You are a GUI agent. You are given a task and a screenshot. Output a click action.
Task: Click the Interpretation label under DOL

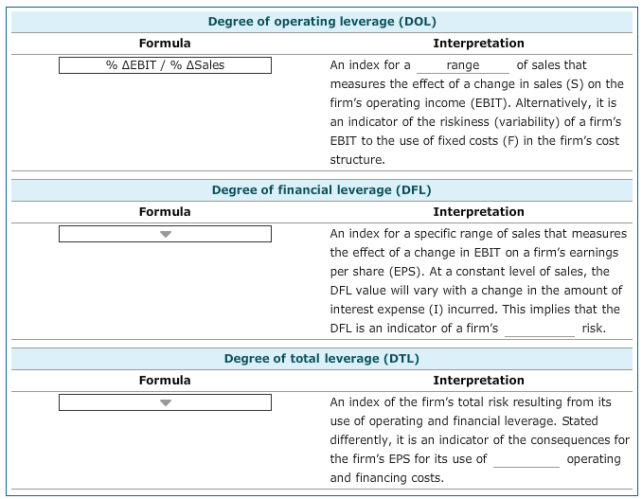pos(478,44)
